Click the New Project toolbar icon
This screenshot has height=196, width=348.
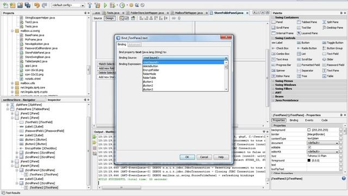coord(13,5)
